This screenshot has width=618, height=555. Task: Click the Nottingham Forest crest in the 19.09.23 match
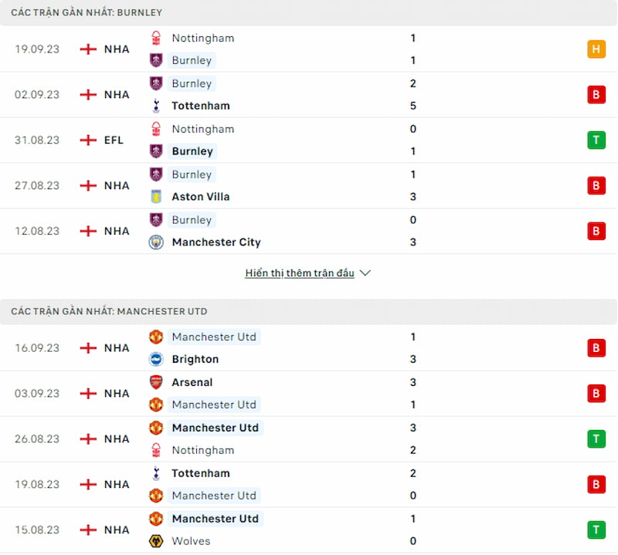[x=156, y=38]
